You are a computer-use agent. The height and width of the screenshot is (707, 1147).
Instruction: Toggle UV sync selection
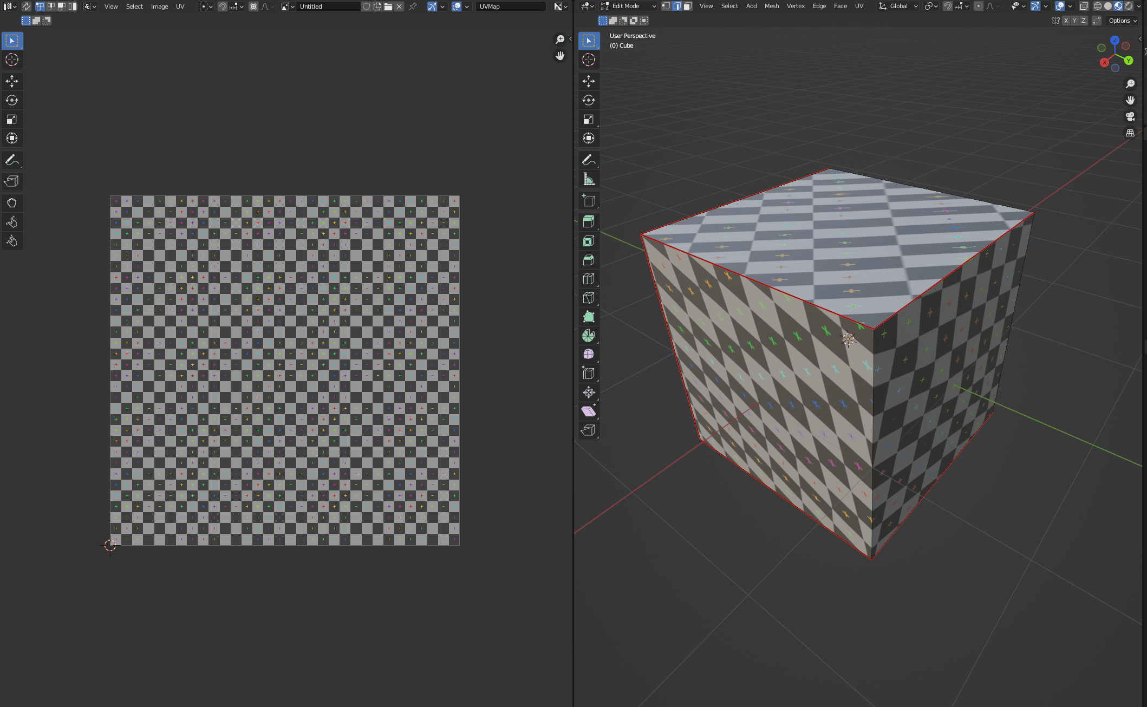tap(26, 6)
